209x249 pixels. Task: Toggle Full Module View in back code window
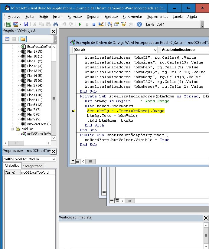tap(117, 201)
